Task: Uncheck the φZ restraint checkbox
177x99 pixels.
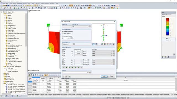Action: (63, 64)
